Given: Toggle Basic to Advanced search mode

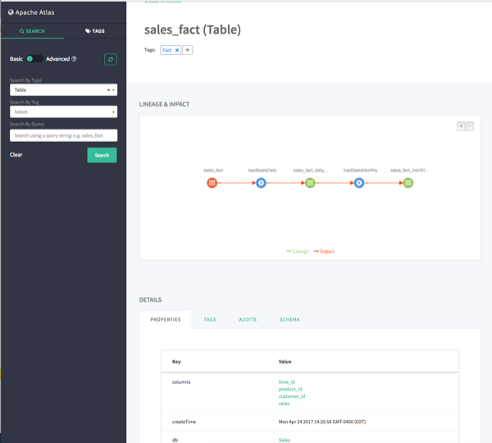Looking at the screenshot, I should click(34, 59).
